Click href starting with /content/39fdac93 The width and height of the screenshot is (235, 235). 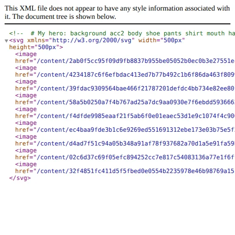tap(125, 89)
